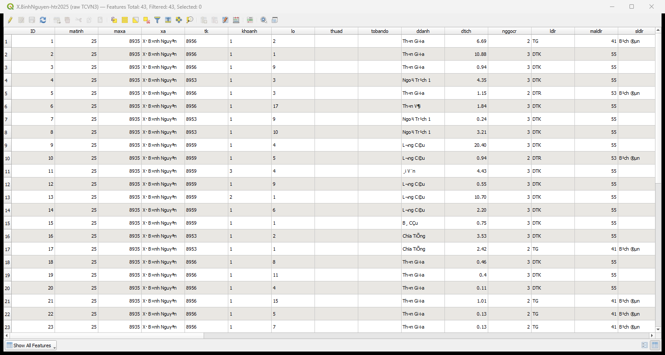This screenshot has height=355, width=665.
Task: Click the Deselect all features icon
Action: (x=146, y=20)
